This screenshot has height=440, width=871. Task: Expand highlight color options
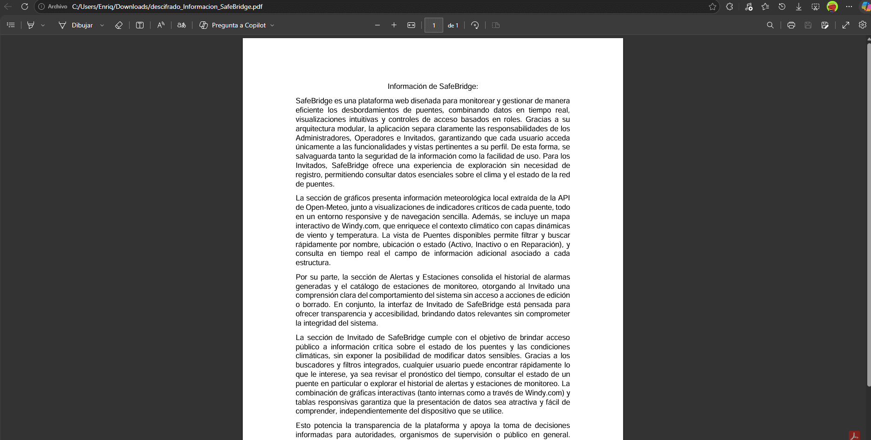pyautogui.click(x=43, y=25)
